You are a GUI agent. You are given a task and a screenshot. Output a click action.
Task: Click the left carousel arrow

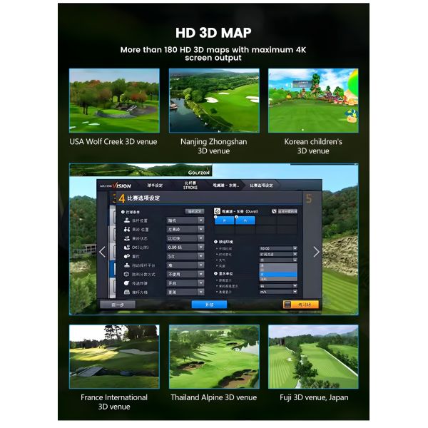point(102,251)
